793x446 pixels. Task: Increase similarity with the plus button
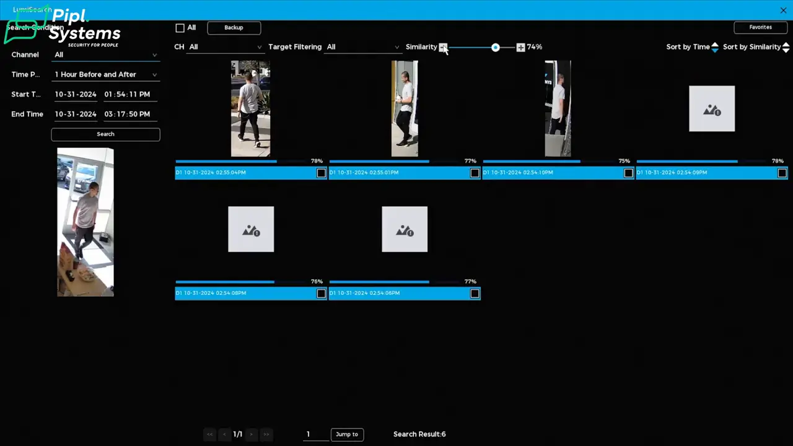520,47
